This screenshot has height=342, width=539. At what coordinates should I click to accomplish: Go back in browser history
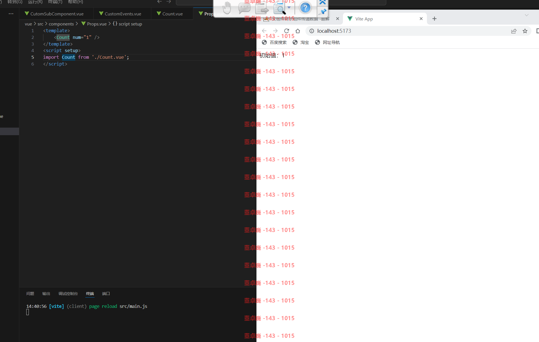point(264,31)
